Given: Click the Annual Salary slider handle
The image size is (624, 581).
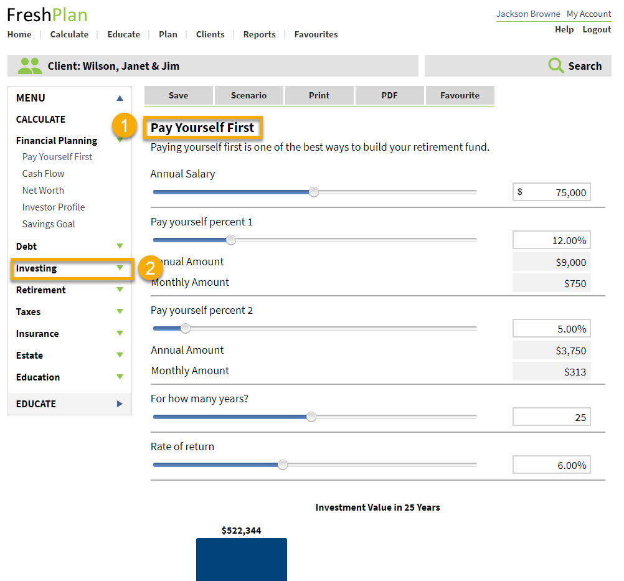Looking at the screenshot, I should click(x=314, y=192).
